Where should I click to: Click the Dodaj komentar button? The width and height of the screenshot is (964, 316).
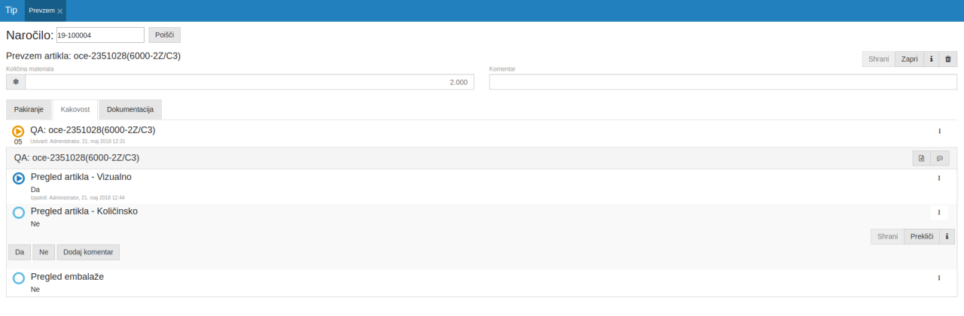pyautogui.click(x=88, y=252)
